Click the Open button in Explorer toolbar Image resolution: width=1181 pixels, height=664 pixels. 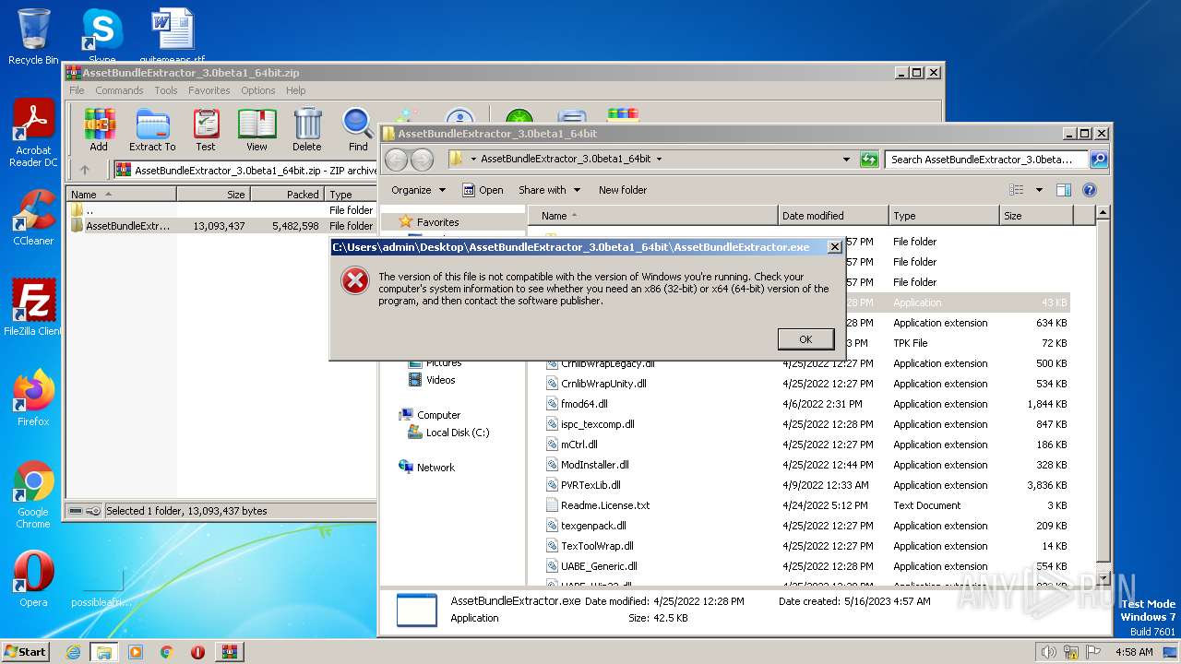(x=483, y=190)
